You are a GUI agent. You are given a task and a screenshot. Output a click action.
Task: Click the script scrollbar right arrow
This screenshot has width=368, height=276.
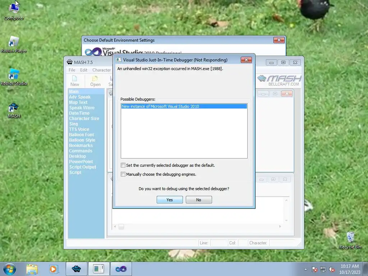[x=280, y=226]
